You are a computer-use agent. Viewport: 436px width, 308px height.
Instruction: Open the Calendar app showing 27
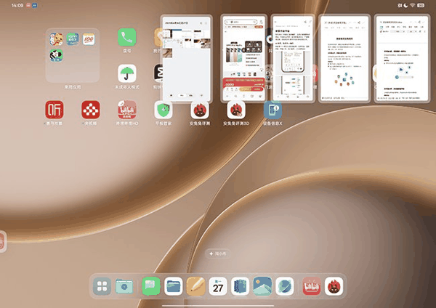pos(219,286)
